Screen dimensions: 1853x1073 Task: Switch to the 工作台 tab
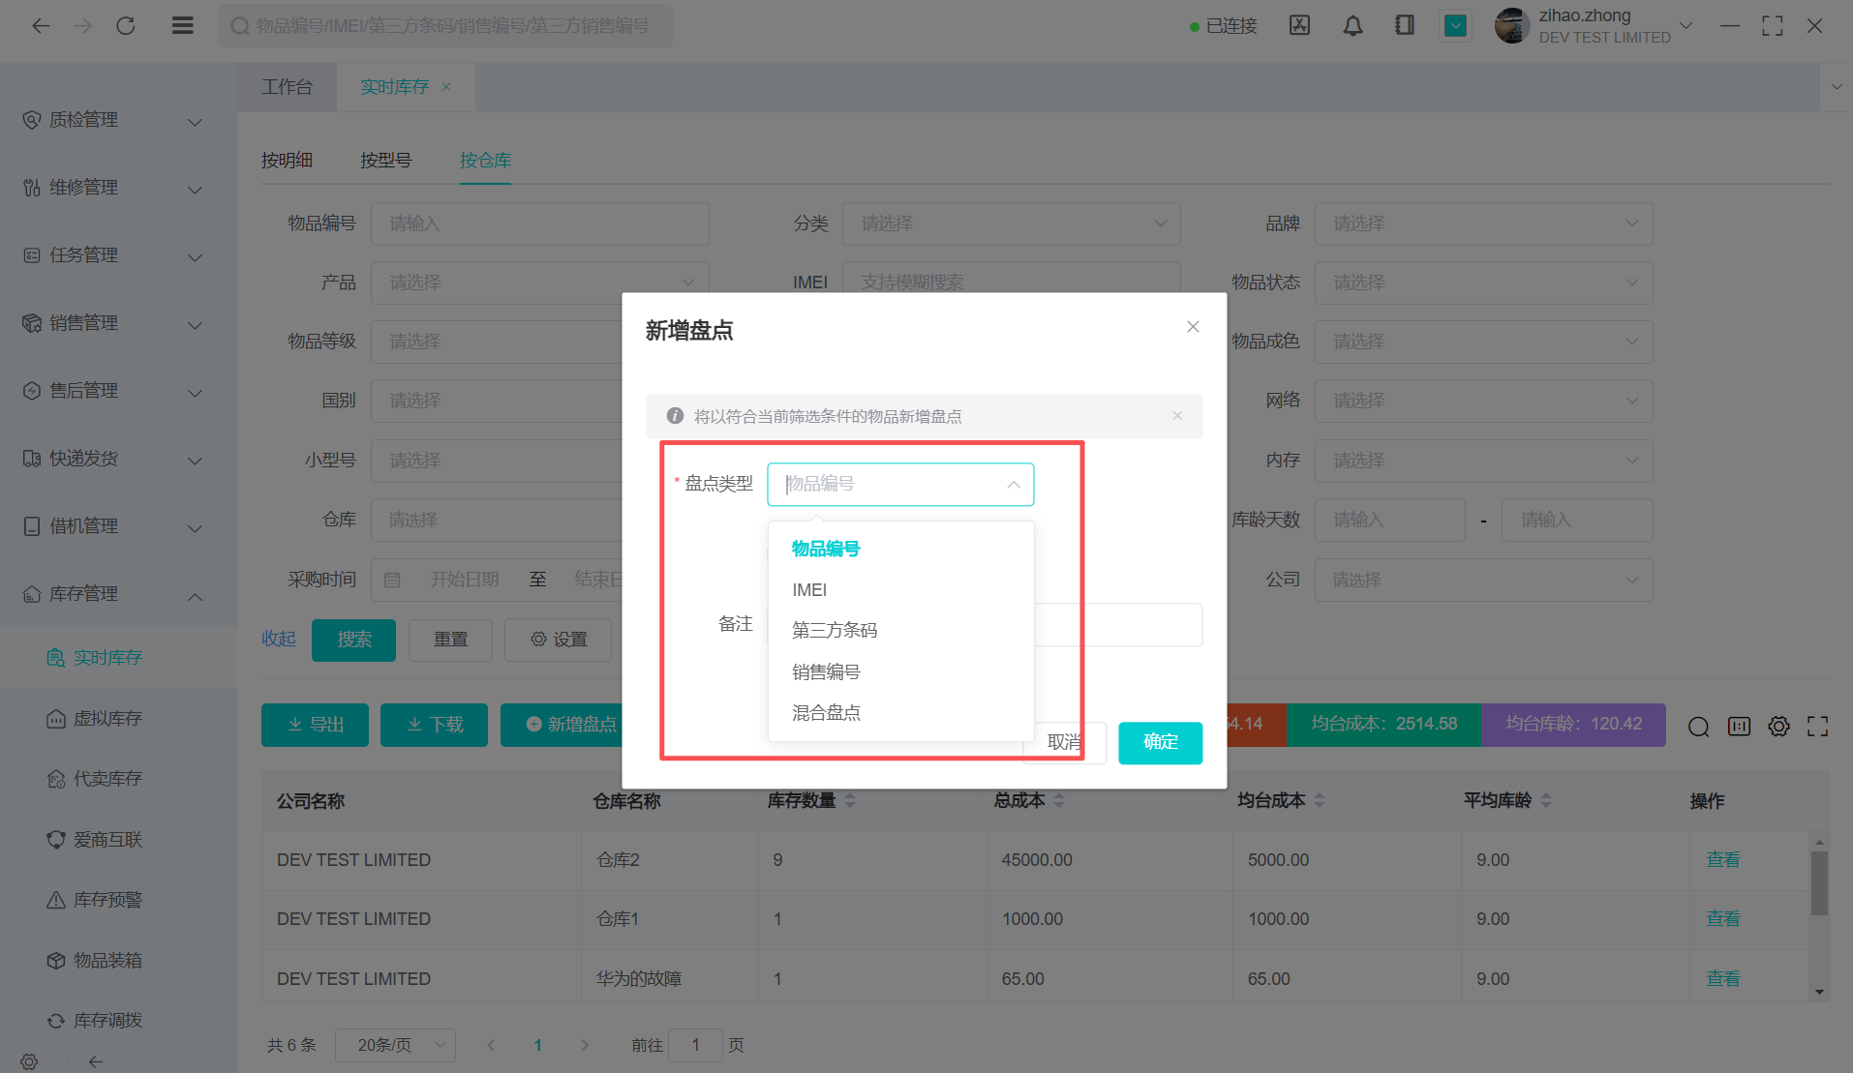[287, 87]
